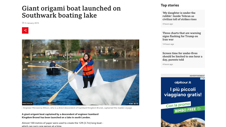
Task: Click the image caption about Morwenna Wilson
Action: [x=78, y=108]
